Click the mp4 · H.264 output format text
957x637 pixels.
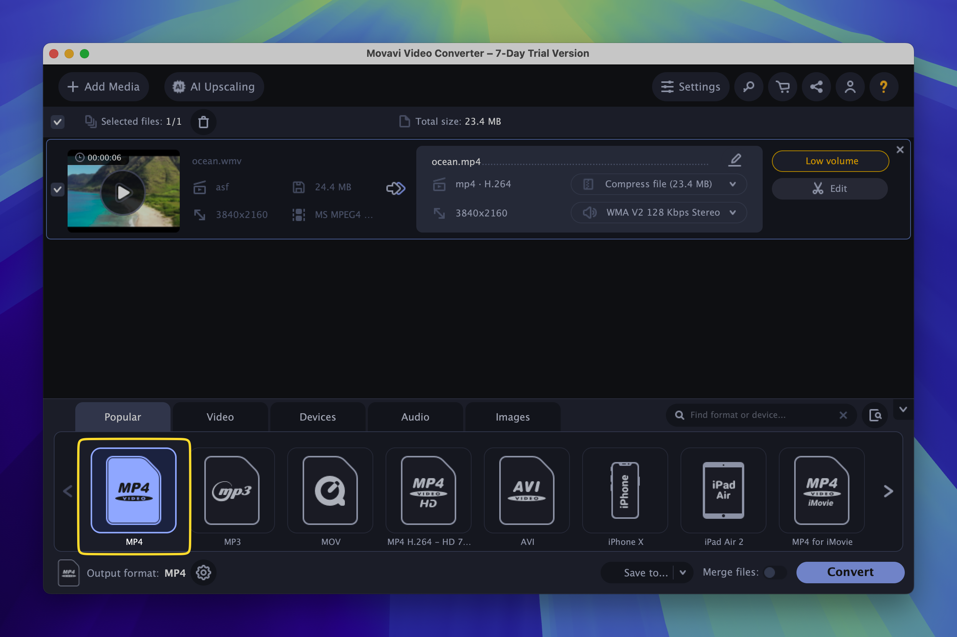[483, 184]
